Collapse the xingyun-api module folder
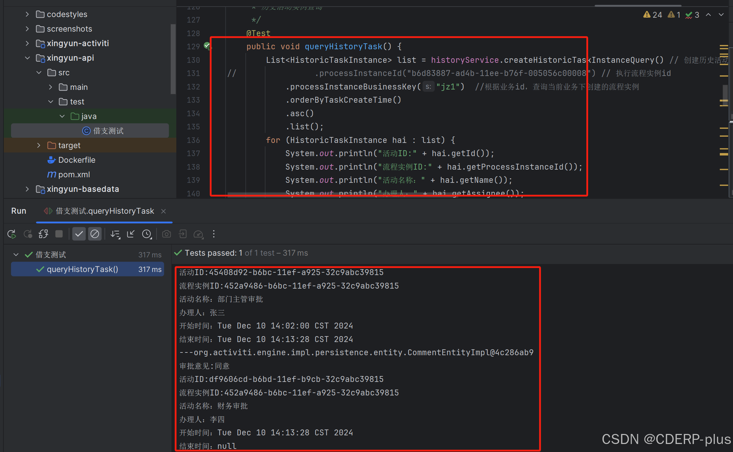This screenshot has width=733, height=452. tap(27, 58)
